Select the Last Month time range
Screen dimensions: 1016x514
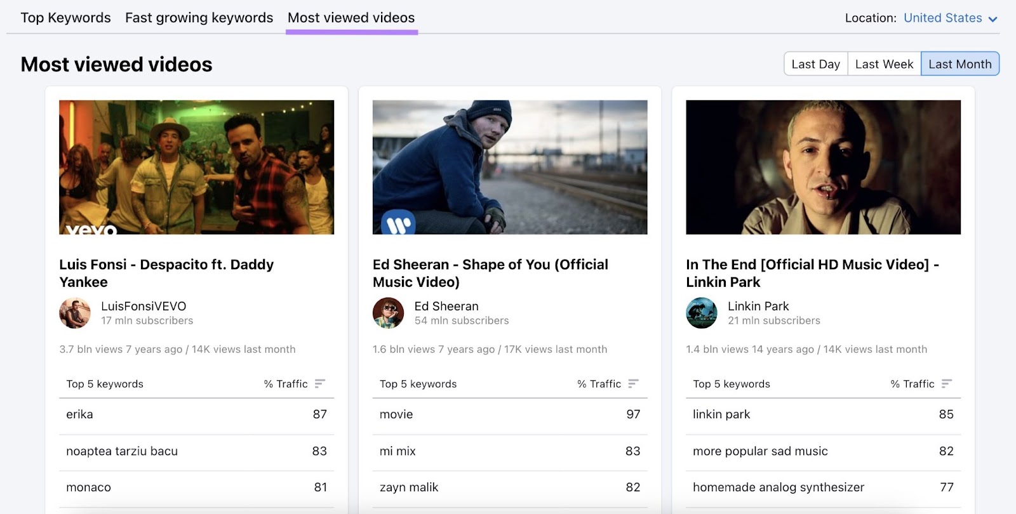coord(959,64)
